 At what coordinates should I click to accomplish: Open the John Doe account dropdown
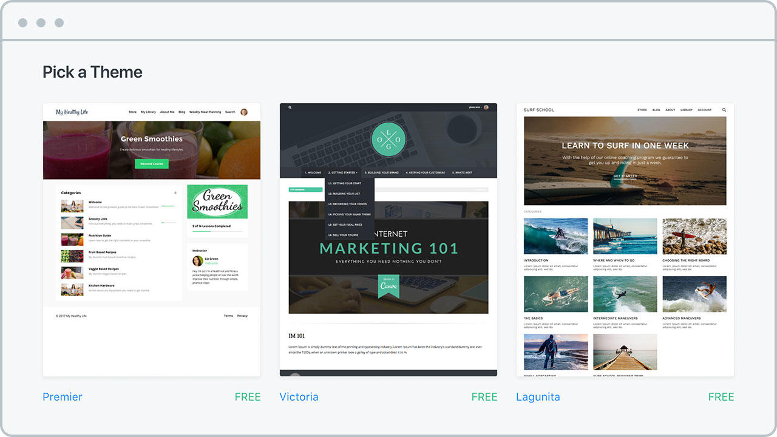tap(475, 107)
